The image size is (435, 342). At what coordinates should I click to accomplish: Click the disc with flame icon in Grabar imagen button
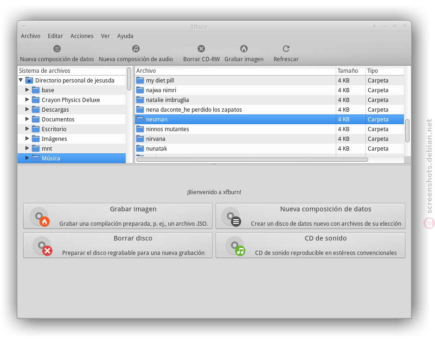[x=40, y=217]
